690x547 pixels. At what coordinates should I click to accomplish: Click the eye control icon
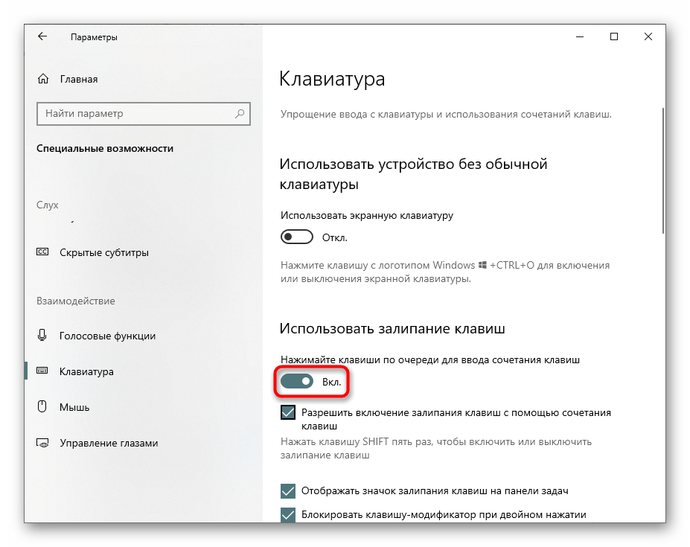[42, 443]
